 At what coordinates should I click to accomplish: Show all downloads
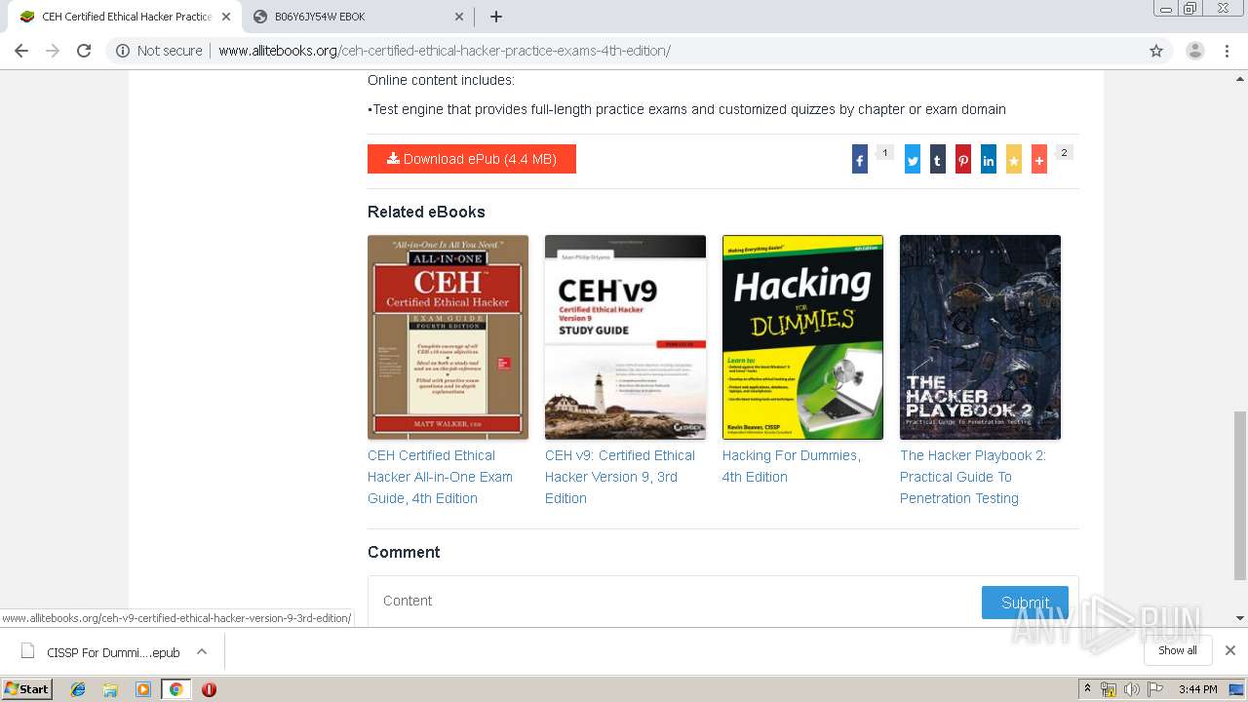pos(1178,650)
